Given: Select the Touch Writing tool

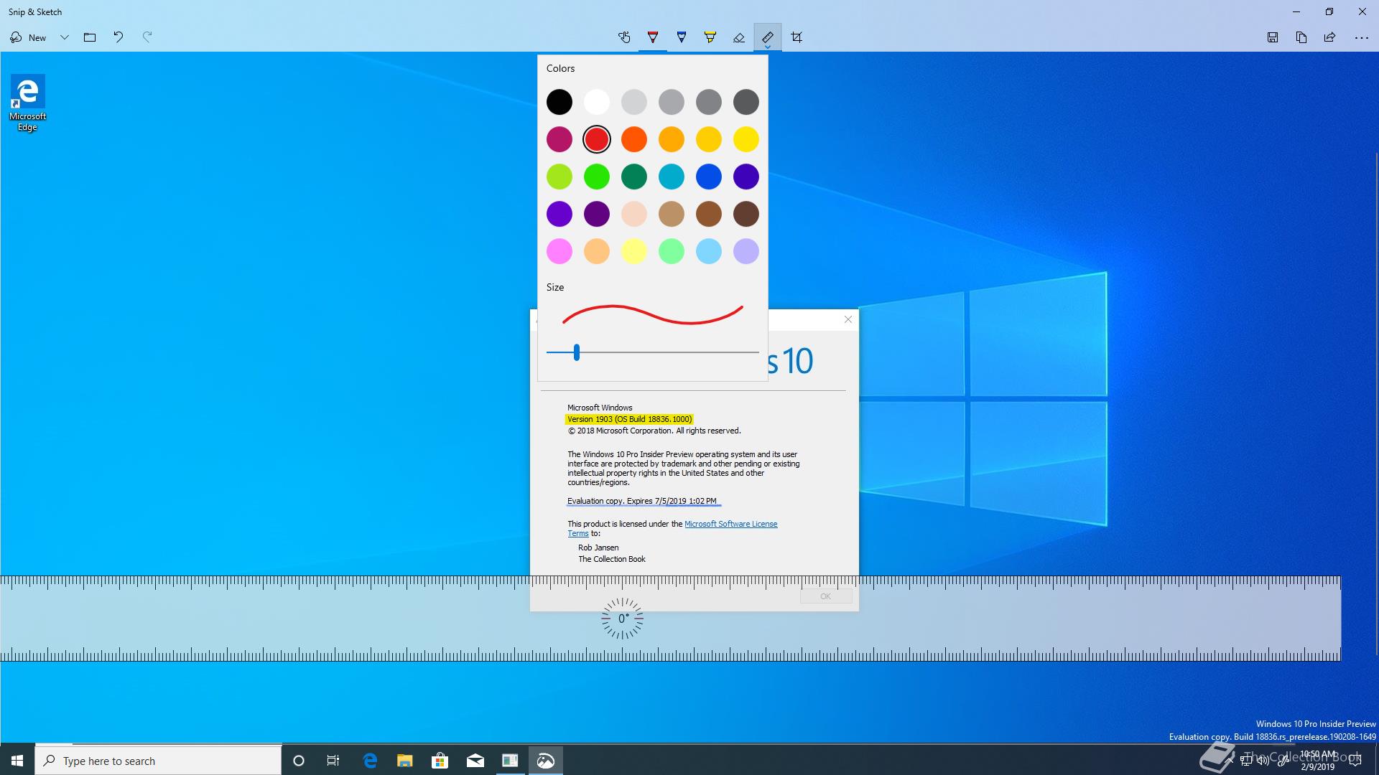Looking at the screenshot, I should tap(624, 37).
